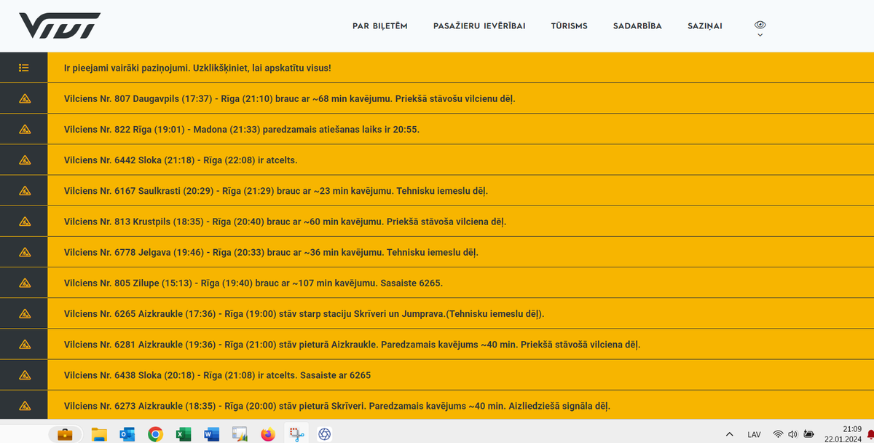Open notice for Vilciens Nr. 813 Krustpils
This screenshot has height=443, width=874.
click(460, 221)
